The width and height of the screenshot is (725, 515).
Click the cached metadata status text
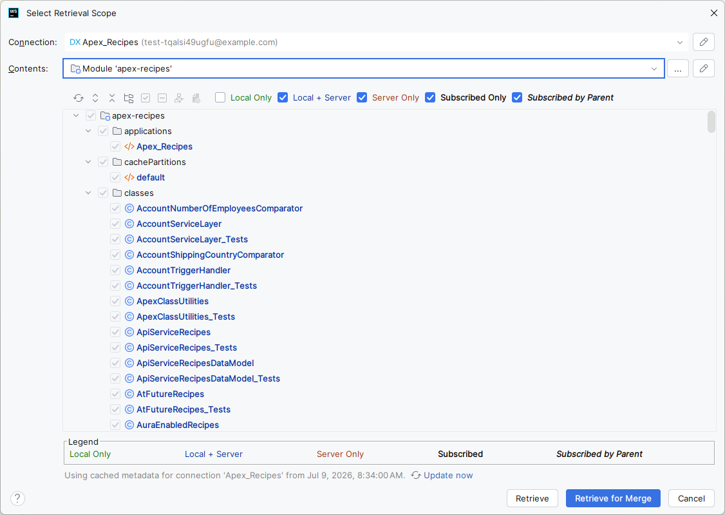click(234, 475)
